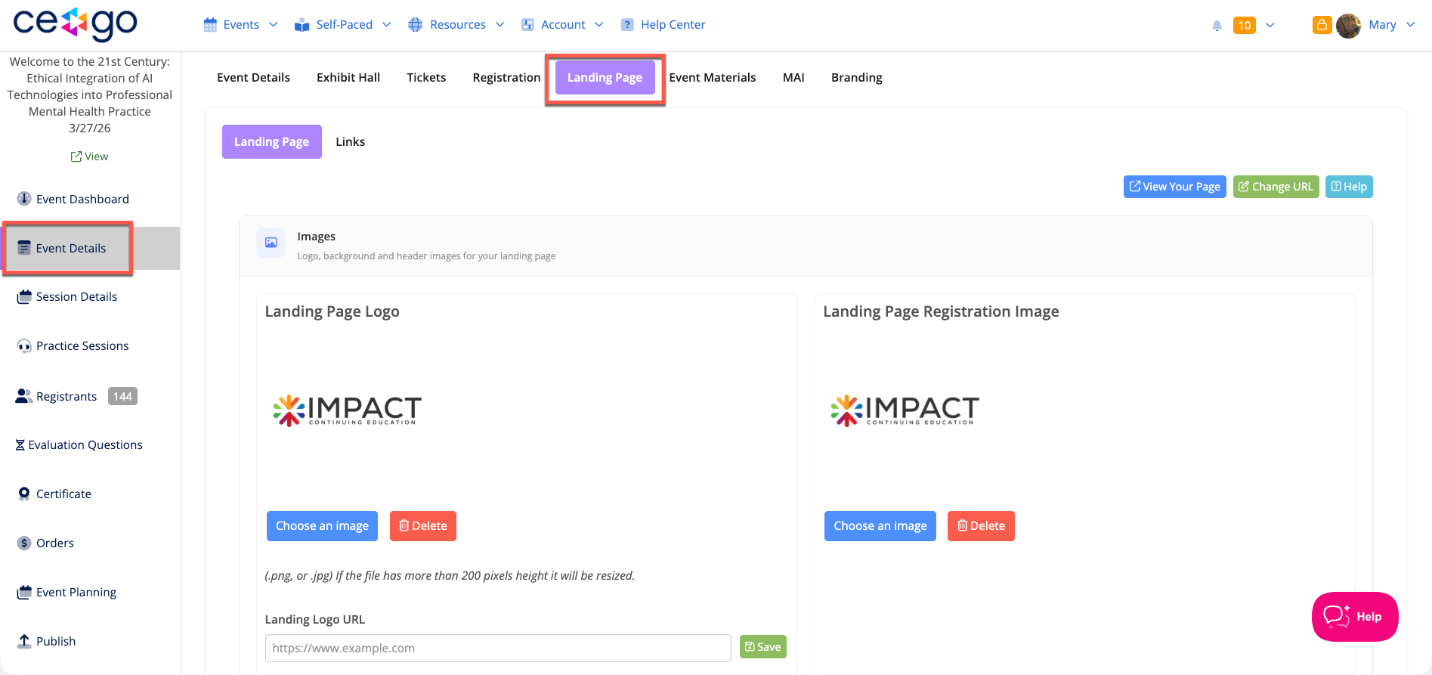This screenshot has height=675, width=1432.
Task: Click the Events calendar icon
Action: click(x=210, y=25)
